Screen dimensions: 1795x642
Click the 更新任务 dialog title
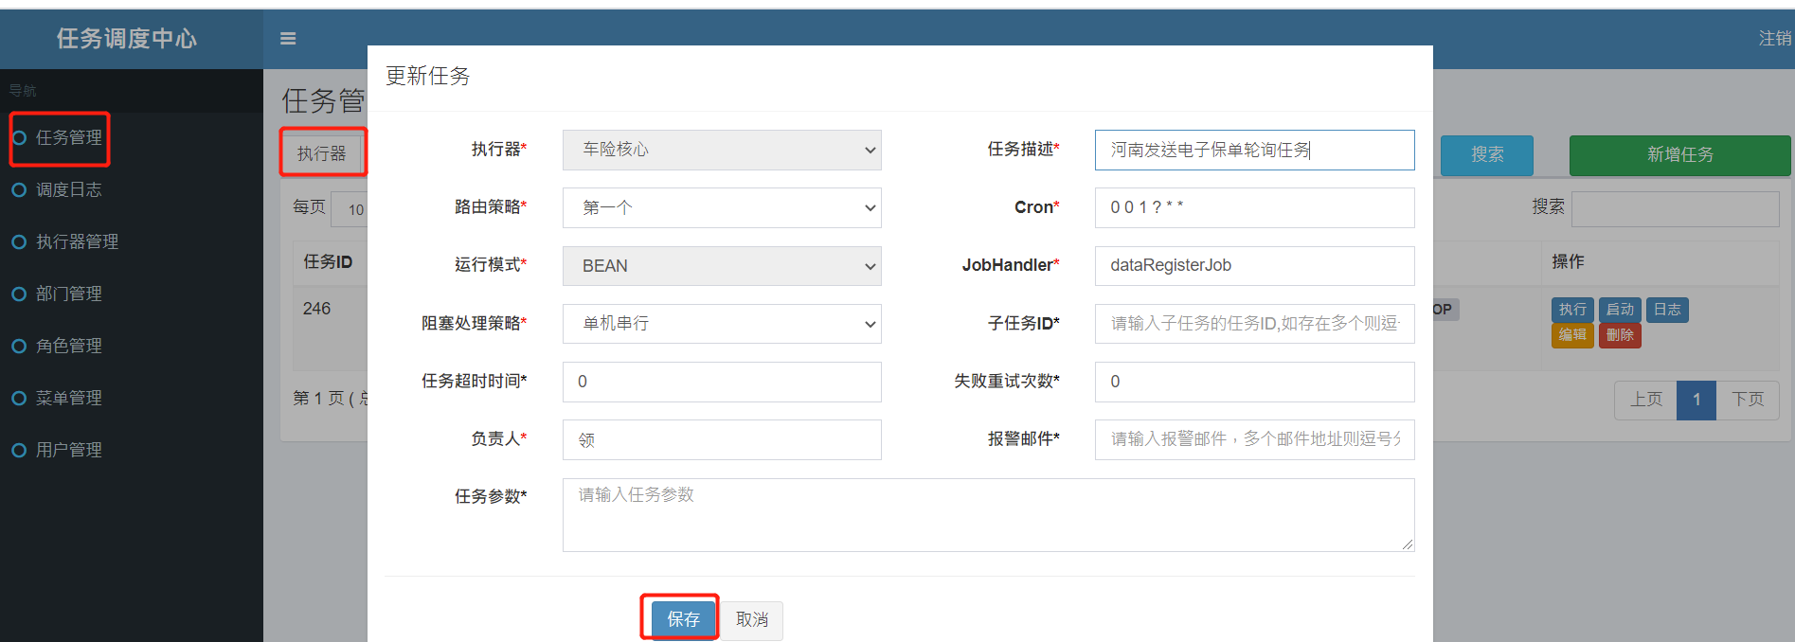[x=427, y=76]
